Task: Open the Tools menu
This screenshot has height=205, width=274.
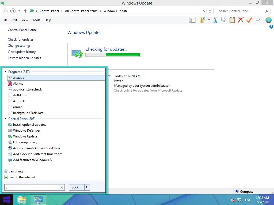Action: click(36, 20)
